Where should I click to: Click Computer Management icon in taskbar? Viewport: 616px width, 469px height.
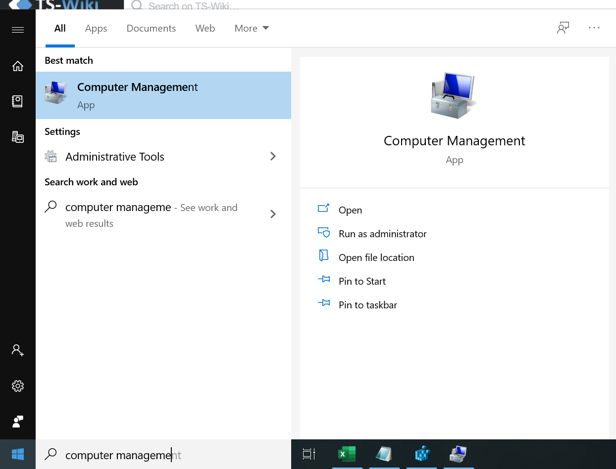point(458,454)
